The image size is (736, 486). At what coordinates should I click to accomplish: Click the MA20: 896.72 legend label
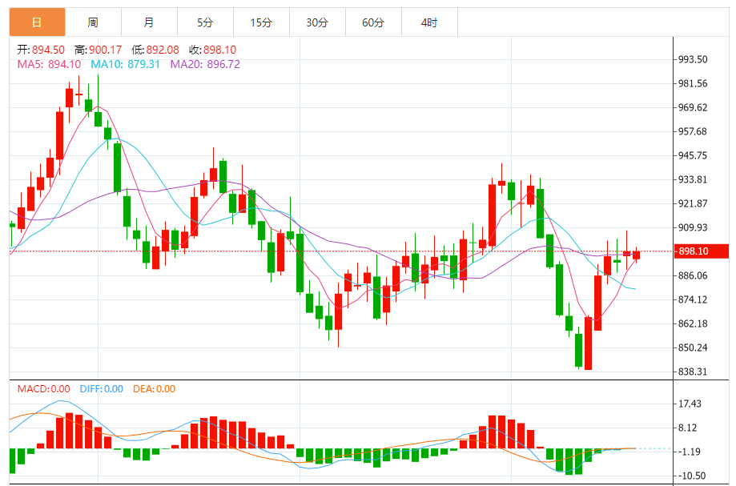click(x=205, y=64)
